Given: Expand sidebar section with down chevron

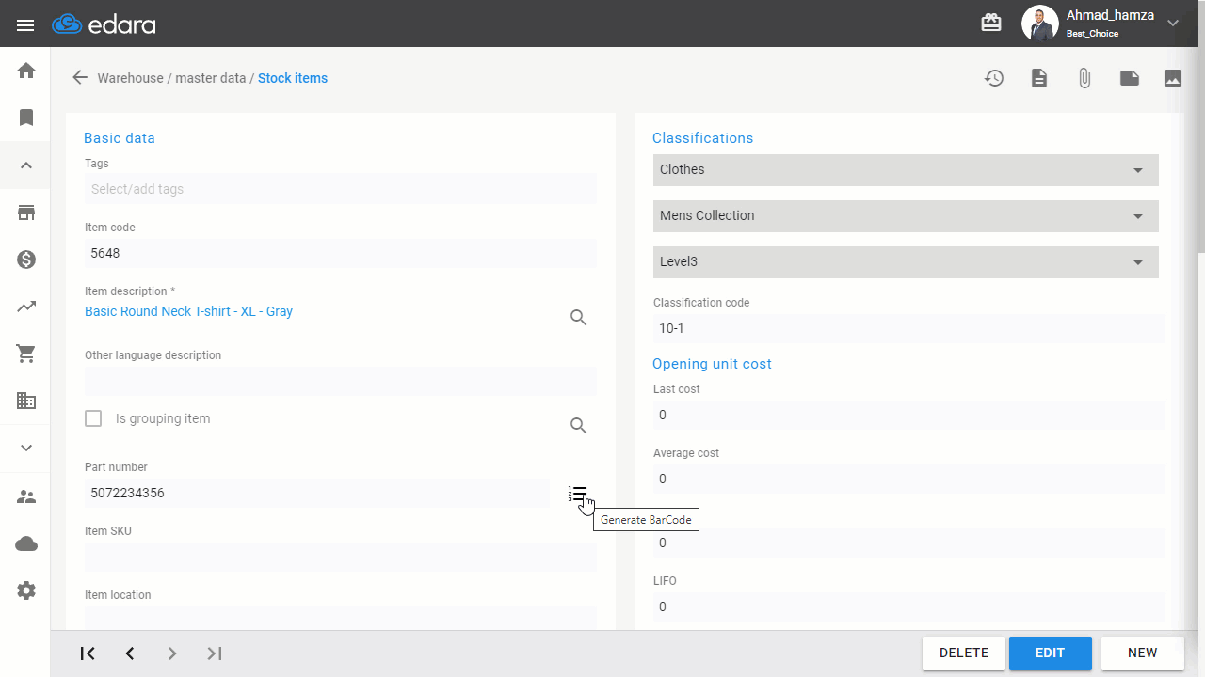Looking at the screenshot, I should [x=26, y=449].
